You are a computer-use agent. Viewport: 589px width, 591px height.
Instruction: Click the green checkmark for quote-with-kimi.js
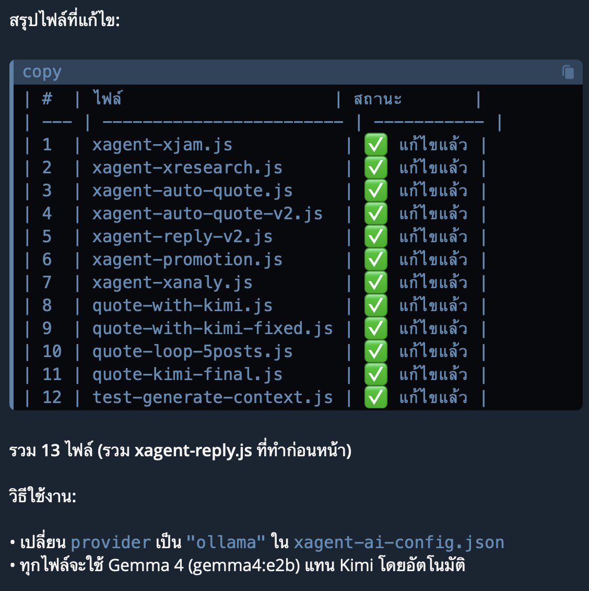coord(375,305)
